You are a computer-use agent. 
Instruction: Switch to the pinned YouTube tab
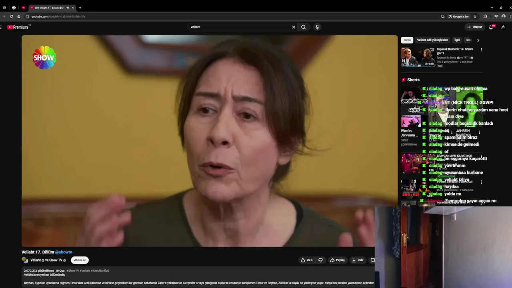point(23,8)
